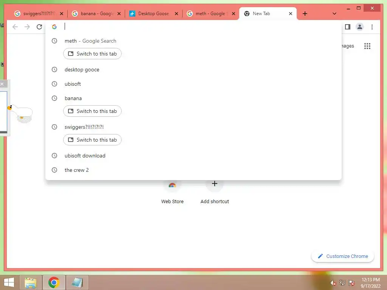This screenshot has width=387, height=290.
Task: Open the notepad taskbar icon
Action: [77, 282]
